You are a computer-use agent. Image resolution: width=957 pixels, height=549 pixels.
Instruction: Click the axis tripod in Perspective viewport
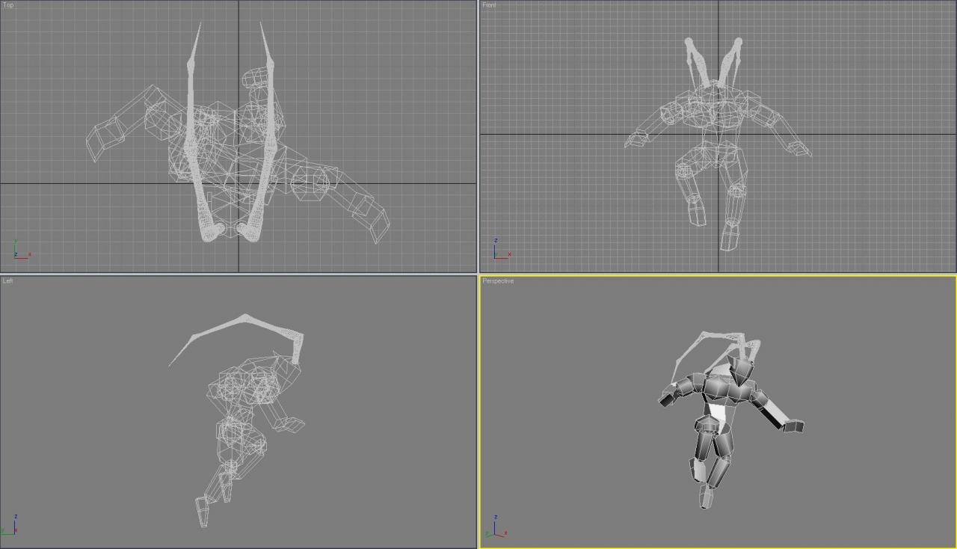(496, 529)
